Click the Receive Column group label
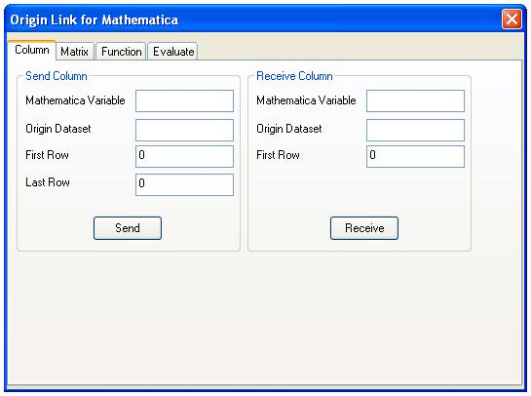Viewport: 531px width, 396px height. click(x=294, y=76)
